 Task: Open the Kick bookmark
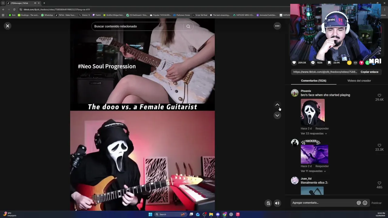tap(12, 15)
